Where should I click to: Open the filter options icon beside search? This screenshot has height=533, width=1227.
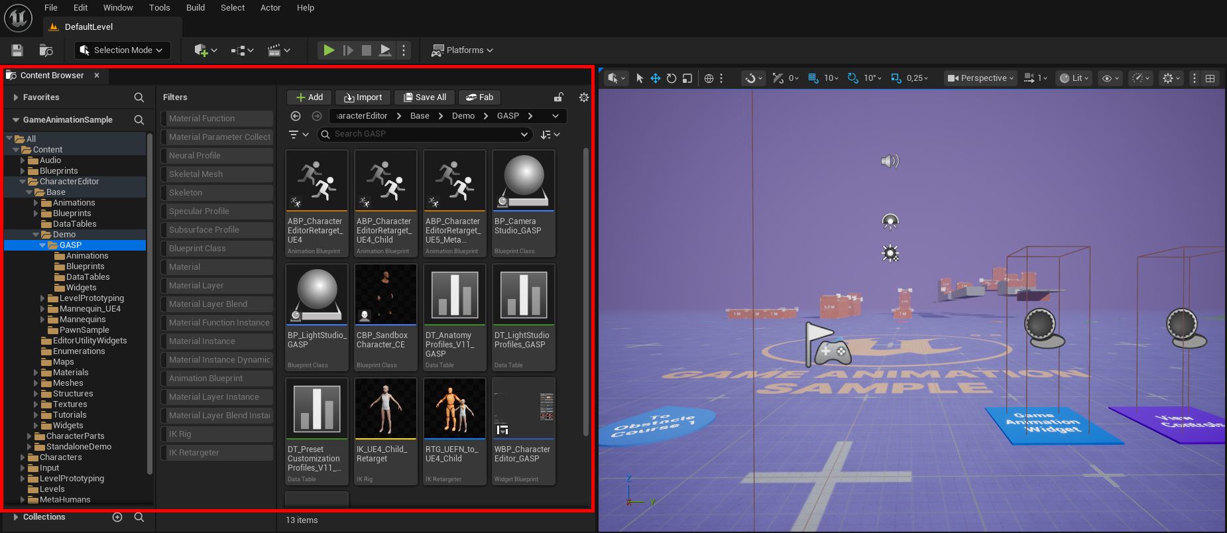pos(299,135)
